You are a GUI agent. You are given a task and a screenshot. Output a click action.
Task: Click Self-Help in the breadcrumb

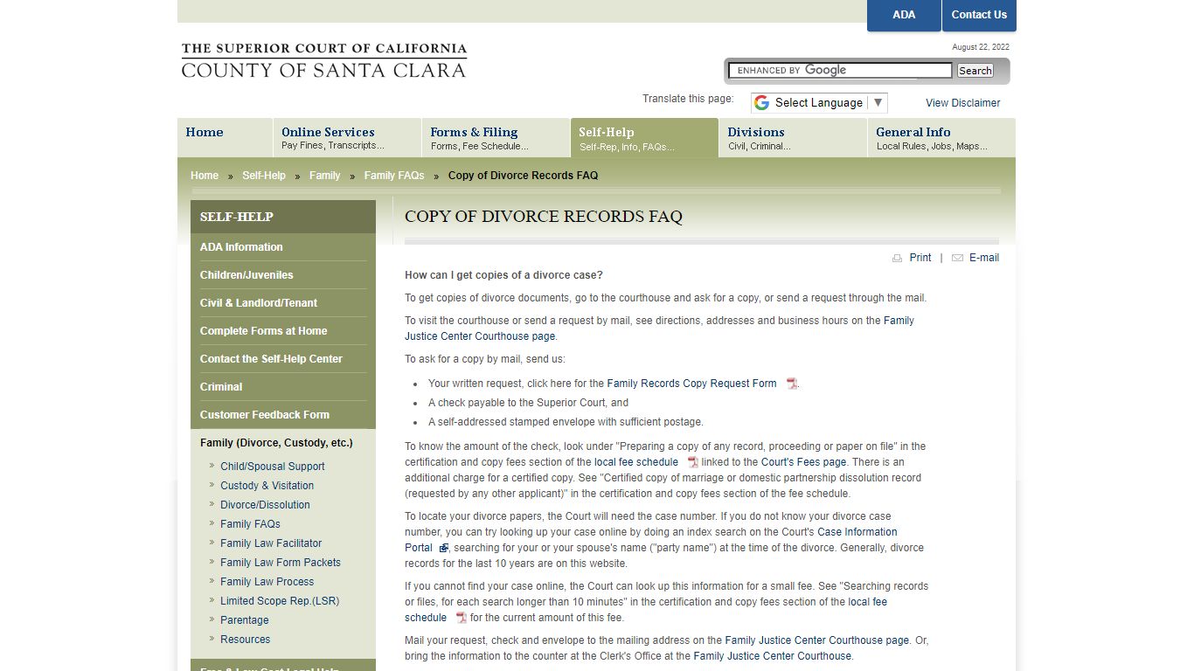pyautogui.click(x=264, y=176)
